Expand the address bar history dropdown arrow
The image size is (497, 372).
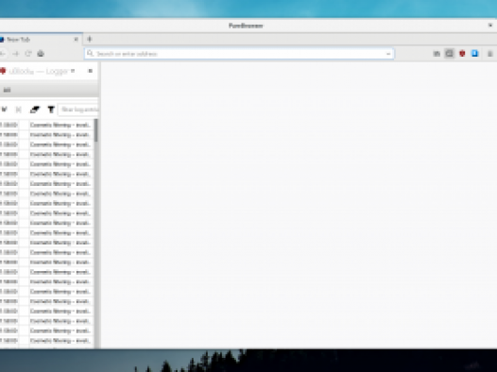click(388, 54)
